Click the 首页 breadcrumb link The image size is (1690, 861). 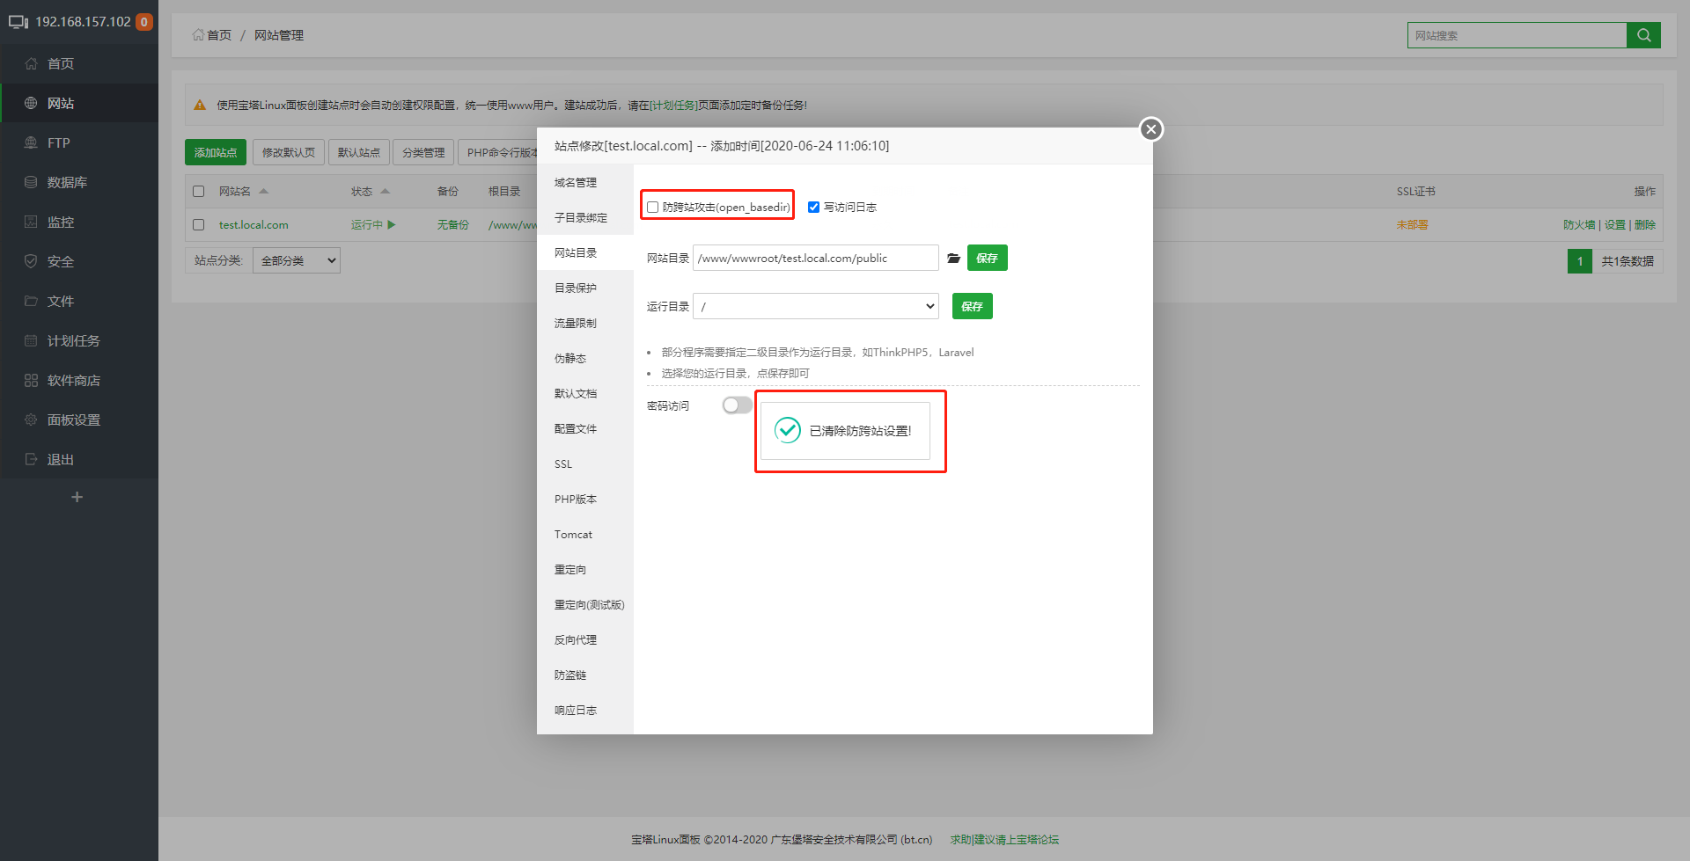[x=219, y=35]
